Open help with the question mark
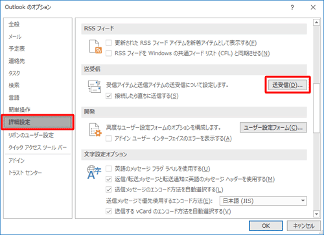The width and height of the screenshot is (324, 235). (x=292, y=8)
